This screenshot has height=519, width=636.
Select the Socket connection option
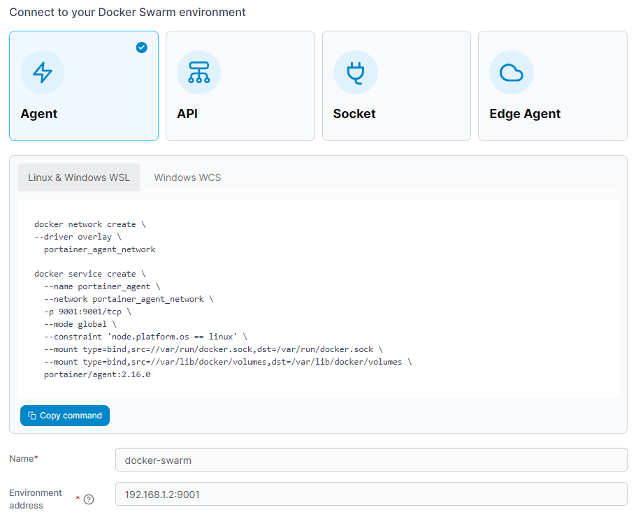coord(396,86)
